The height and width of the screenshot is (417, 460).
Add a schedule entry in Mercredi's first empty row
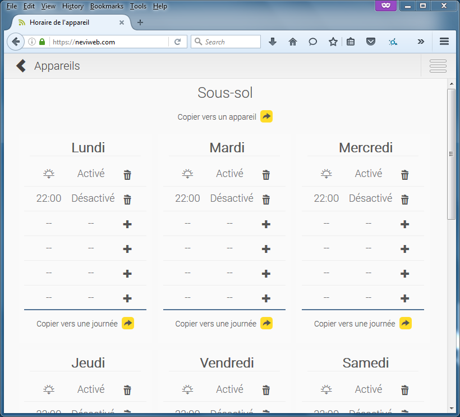pyautogui.click(x=404, y=224)
